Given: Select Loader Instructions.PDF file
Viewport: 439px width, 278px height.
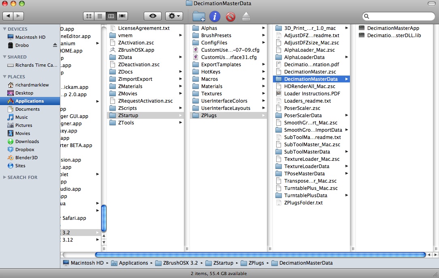Looking at the screenshot, I should tap(311, 94).
